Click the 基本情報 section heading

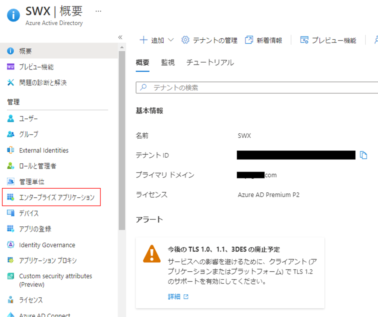(149, 110)
